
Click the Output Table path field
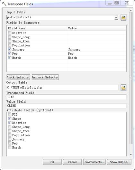[x=62, y=88]
